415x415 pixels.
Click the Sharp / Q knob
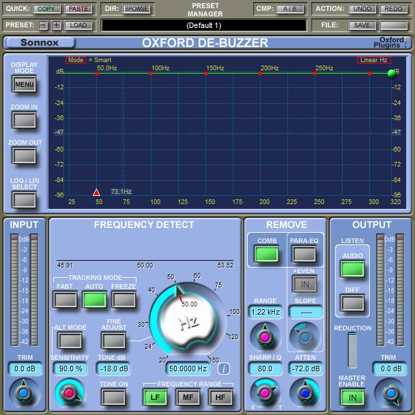pos(265,392)
